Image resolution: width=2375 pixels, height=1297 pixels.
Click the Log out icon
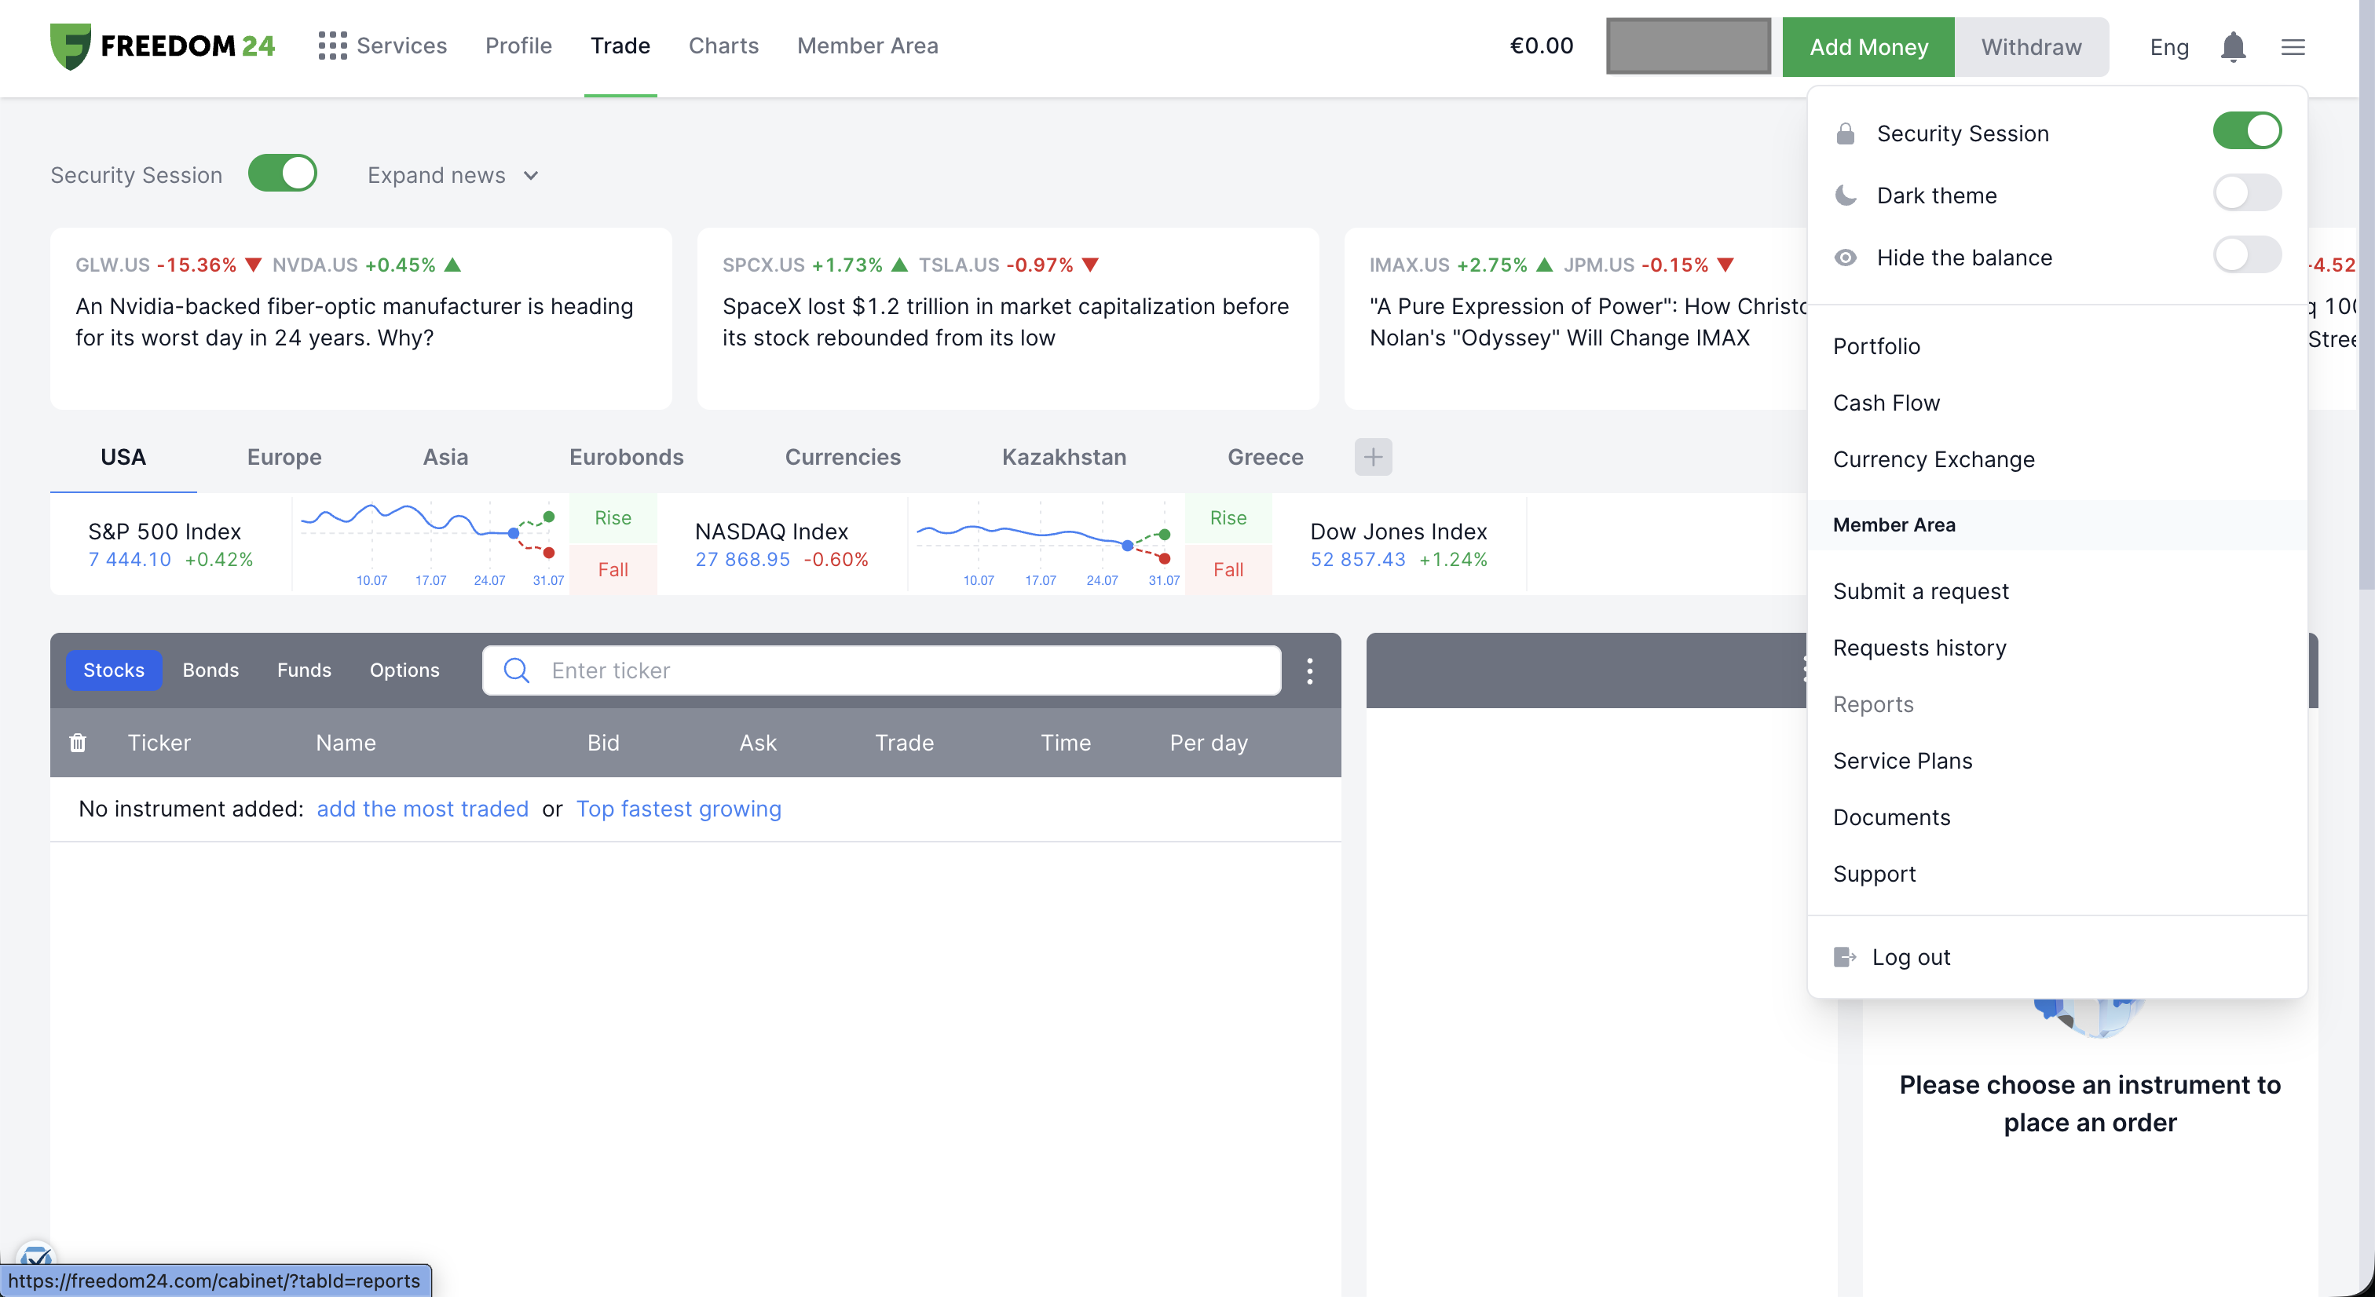click(1844, 957)
